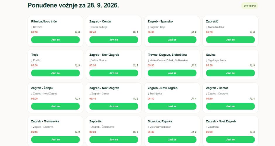
Task: Click Javi se on Trnje to Prečko ride
Action: tap(55, 73)
